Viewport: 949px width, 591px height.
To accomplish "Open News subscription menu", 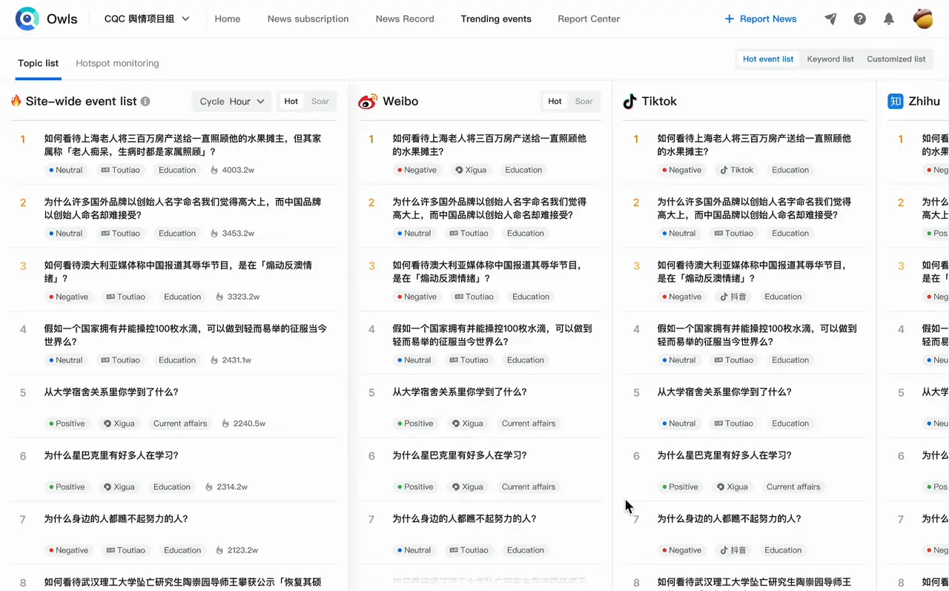I will click(308, 19).
